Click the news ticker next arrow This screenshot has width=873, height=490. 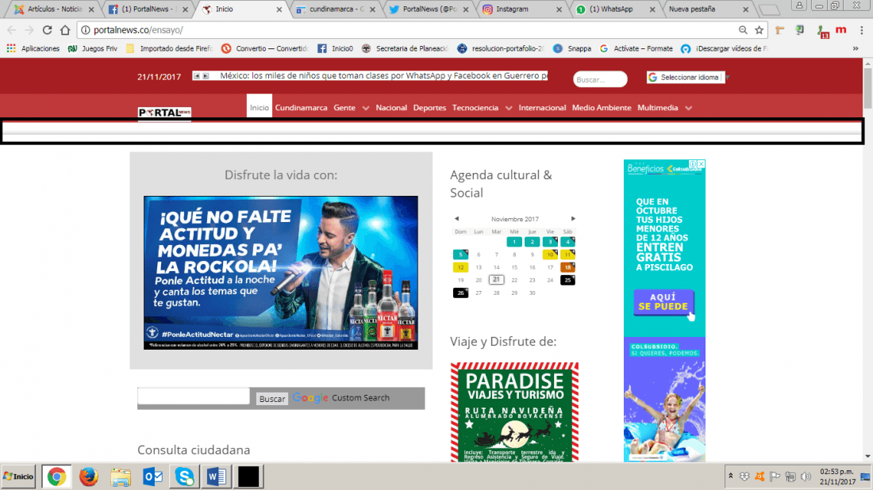click(x=206, y=75)
